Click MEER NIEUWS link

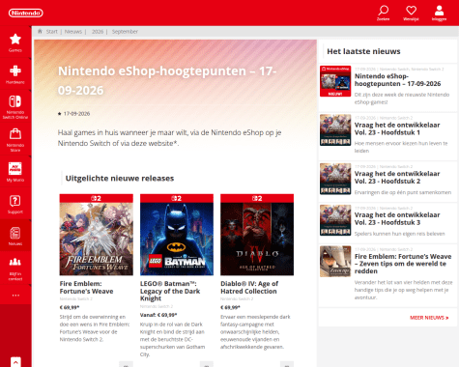coord(429,318)
